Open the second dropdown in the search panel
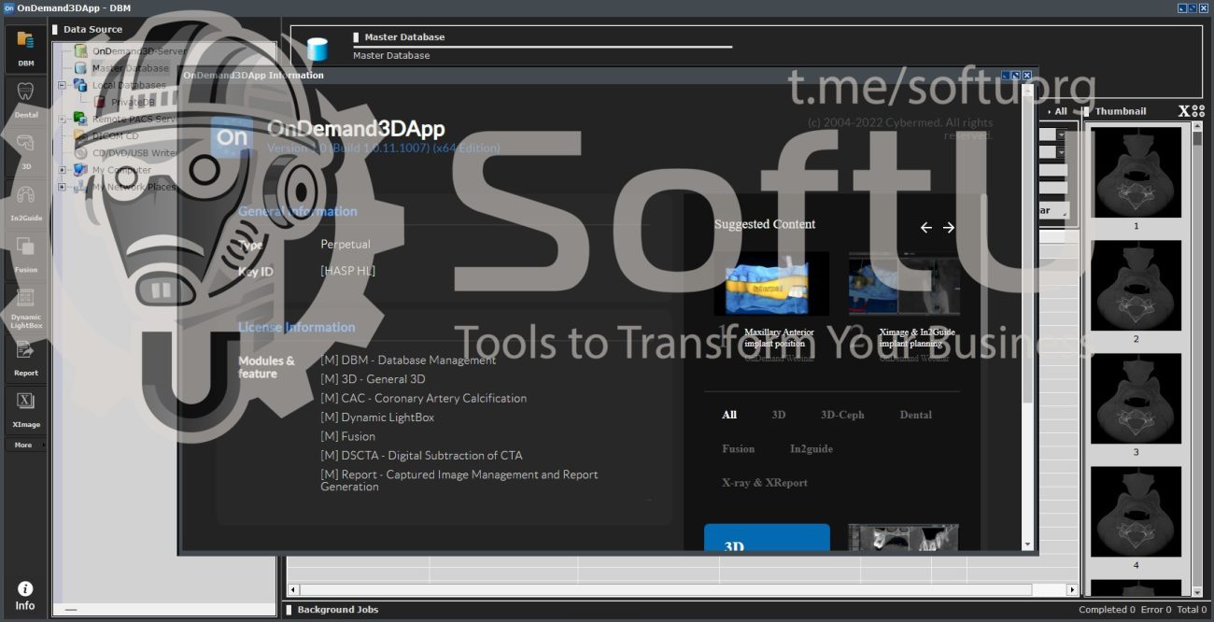This screenshot has width=1214, height=622. pyautogui.click(x=1062, y=152)
